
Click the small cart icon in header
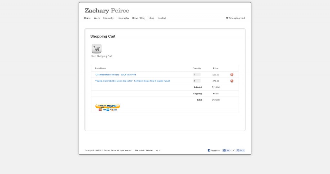click(227, 18)
